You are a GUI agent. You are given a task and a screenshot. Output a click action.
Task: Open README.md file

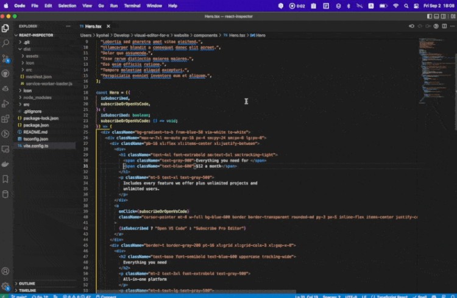tap(35, 132)
